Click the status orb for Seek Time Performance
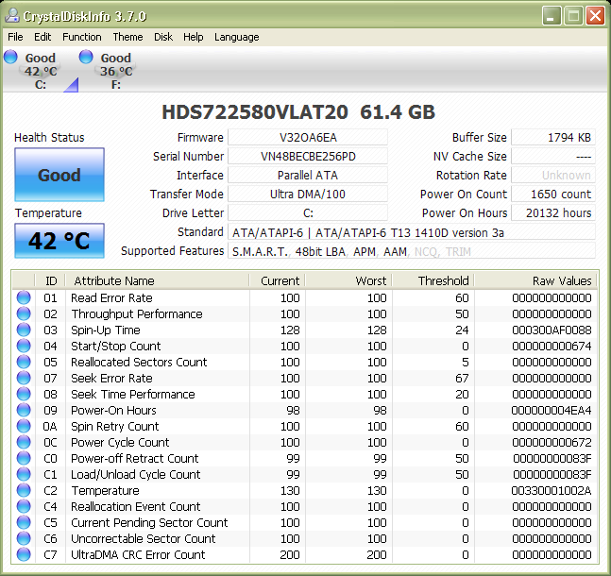 [x=24, y=394]
